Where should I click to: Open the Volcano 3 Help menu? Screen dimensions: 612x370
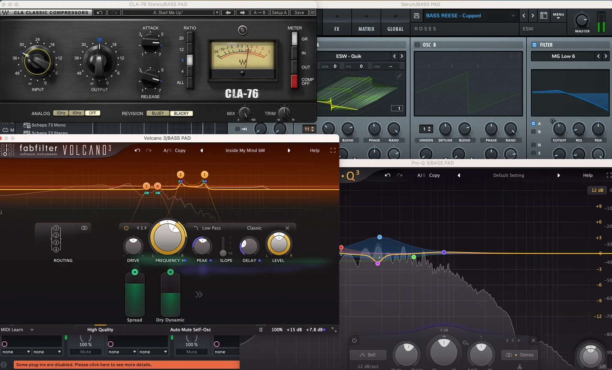(x=315, y=150)
